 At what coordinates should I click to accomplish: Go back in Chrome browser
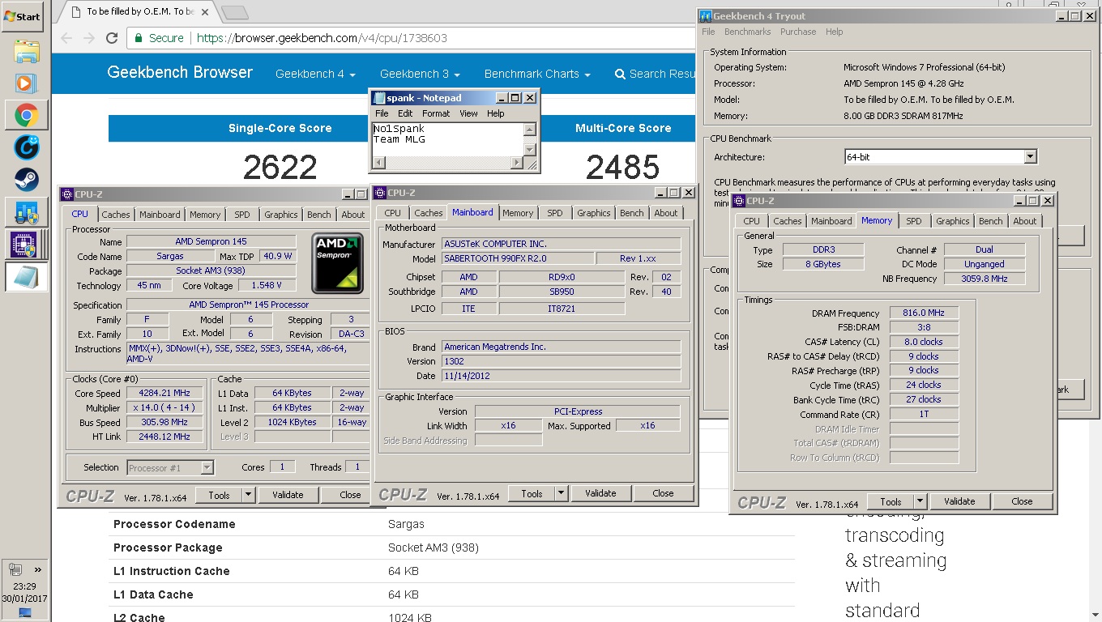(x=66, y=38)
